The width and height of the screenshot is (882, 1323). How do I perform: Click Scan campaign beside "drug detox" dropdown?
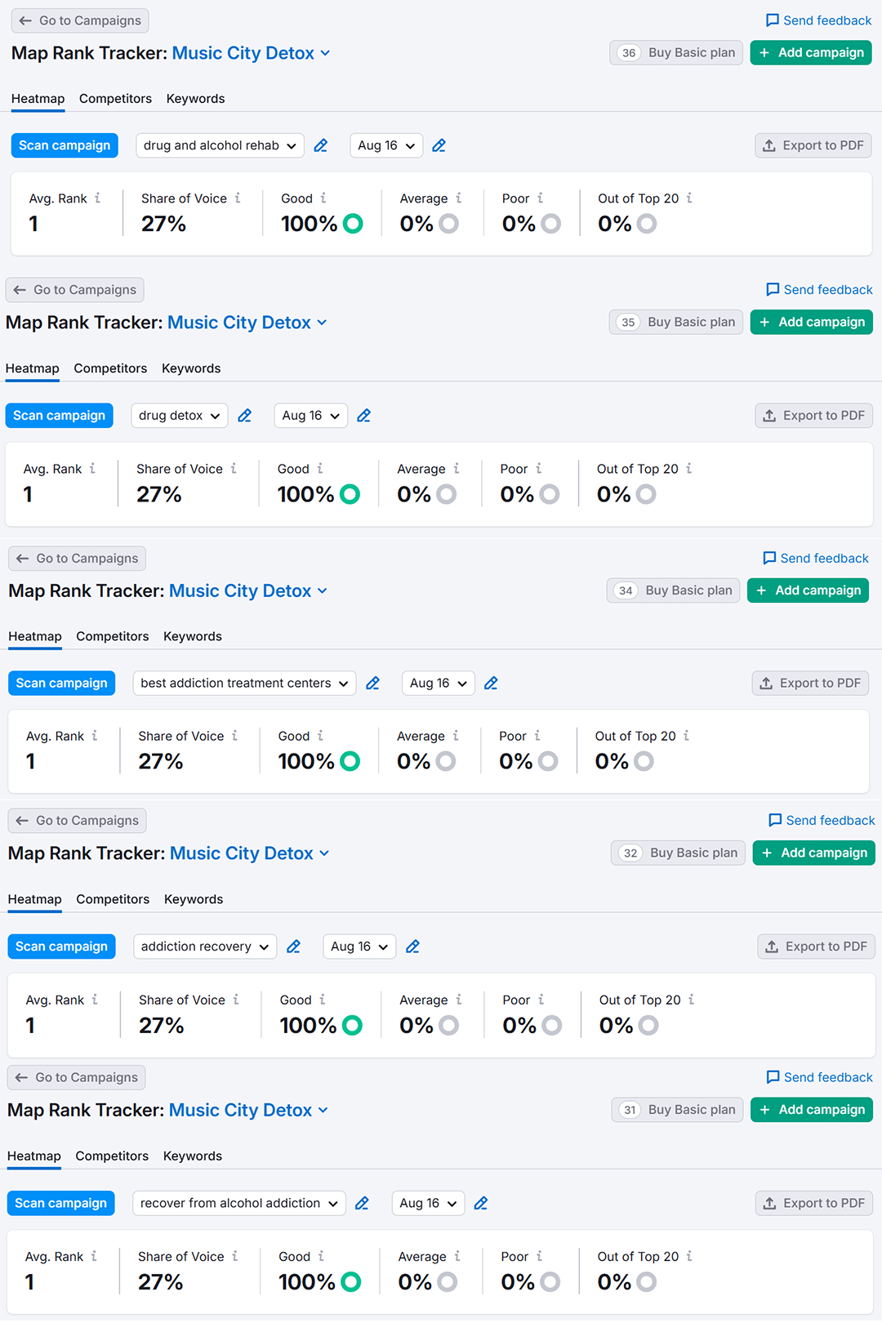pyautogui.click(x=59, y=416)
